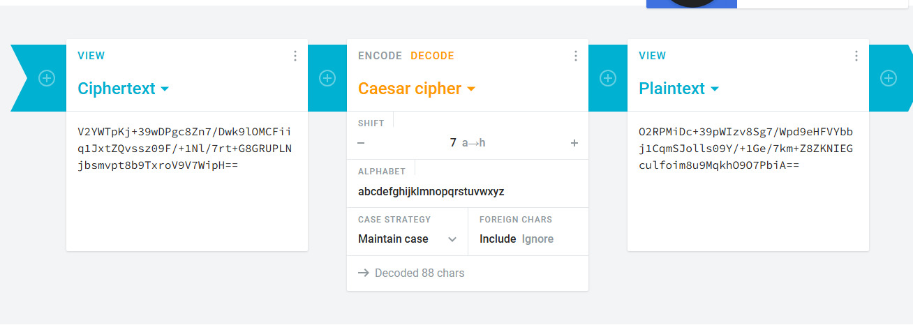Open the Ciphertext panel three-dot menu
Viewport: 913px width, 332px height.
tap(295, 56)
